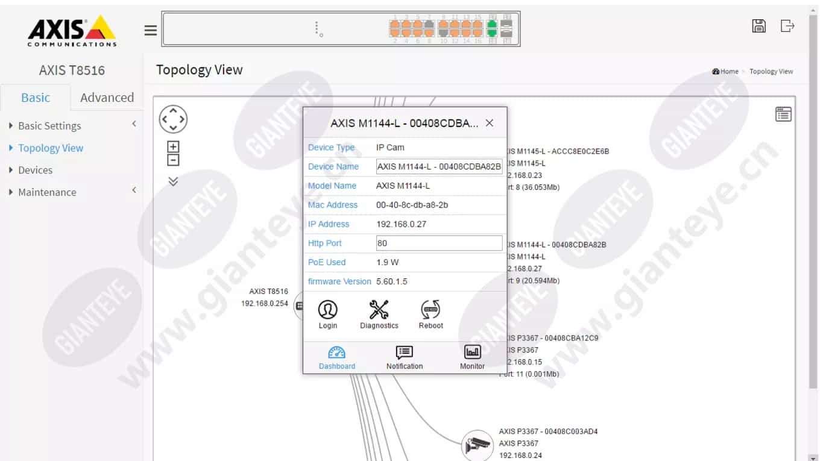Close the AXIS M1144-L device popup
820x461 pixels.
490,123
